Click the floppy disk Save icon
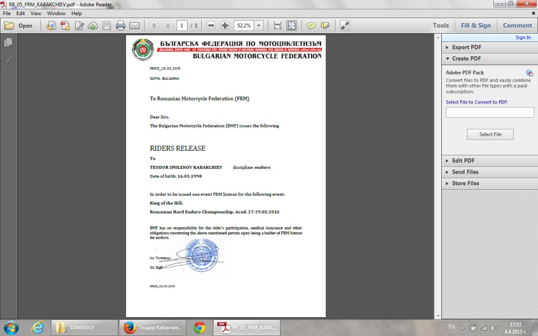 pyautogui.click(x=107, y=26)
